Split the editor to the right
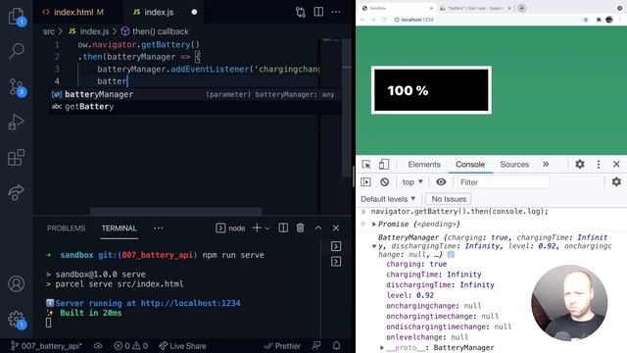The width and height of the screenshot is (627, 353). click(318, 12)
